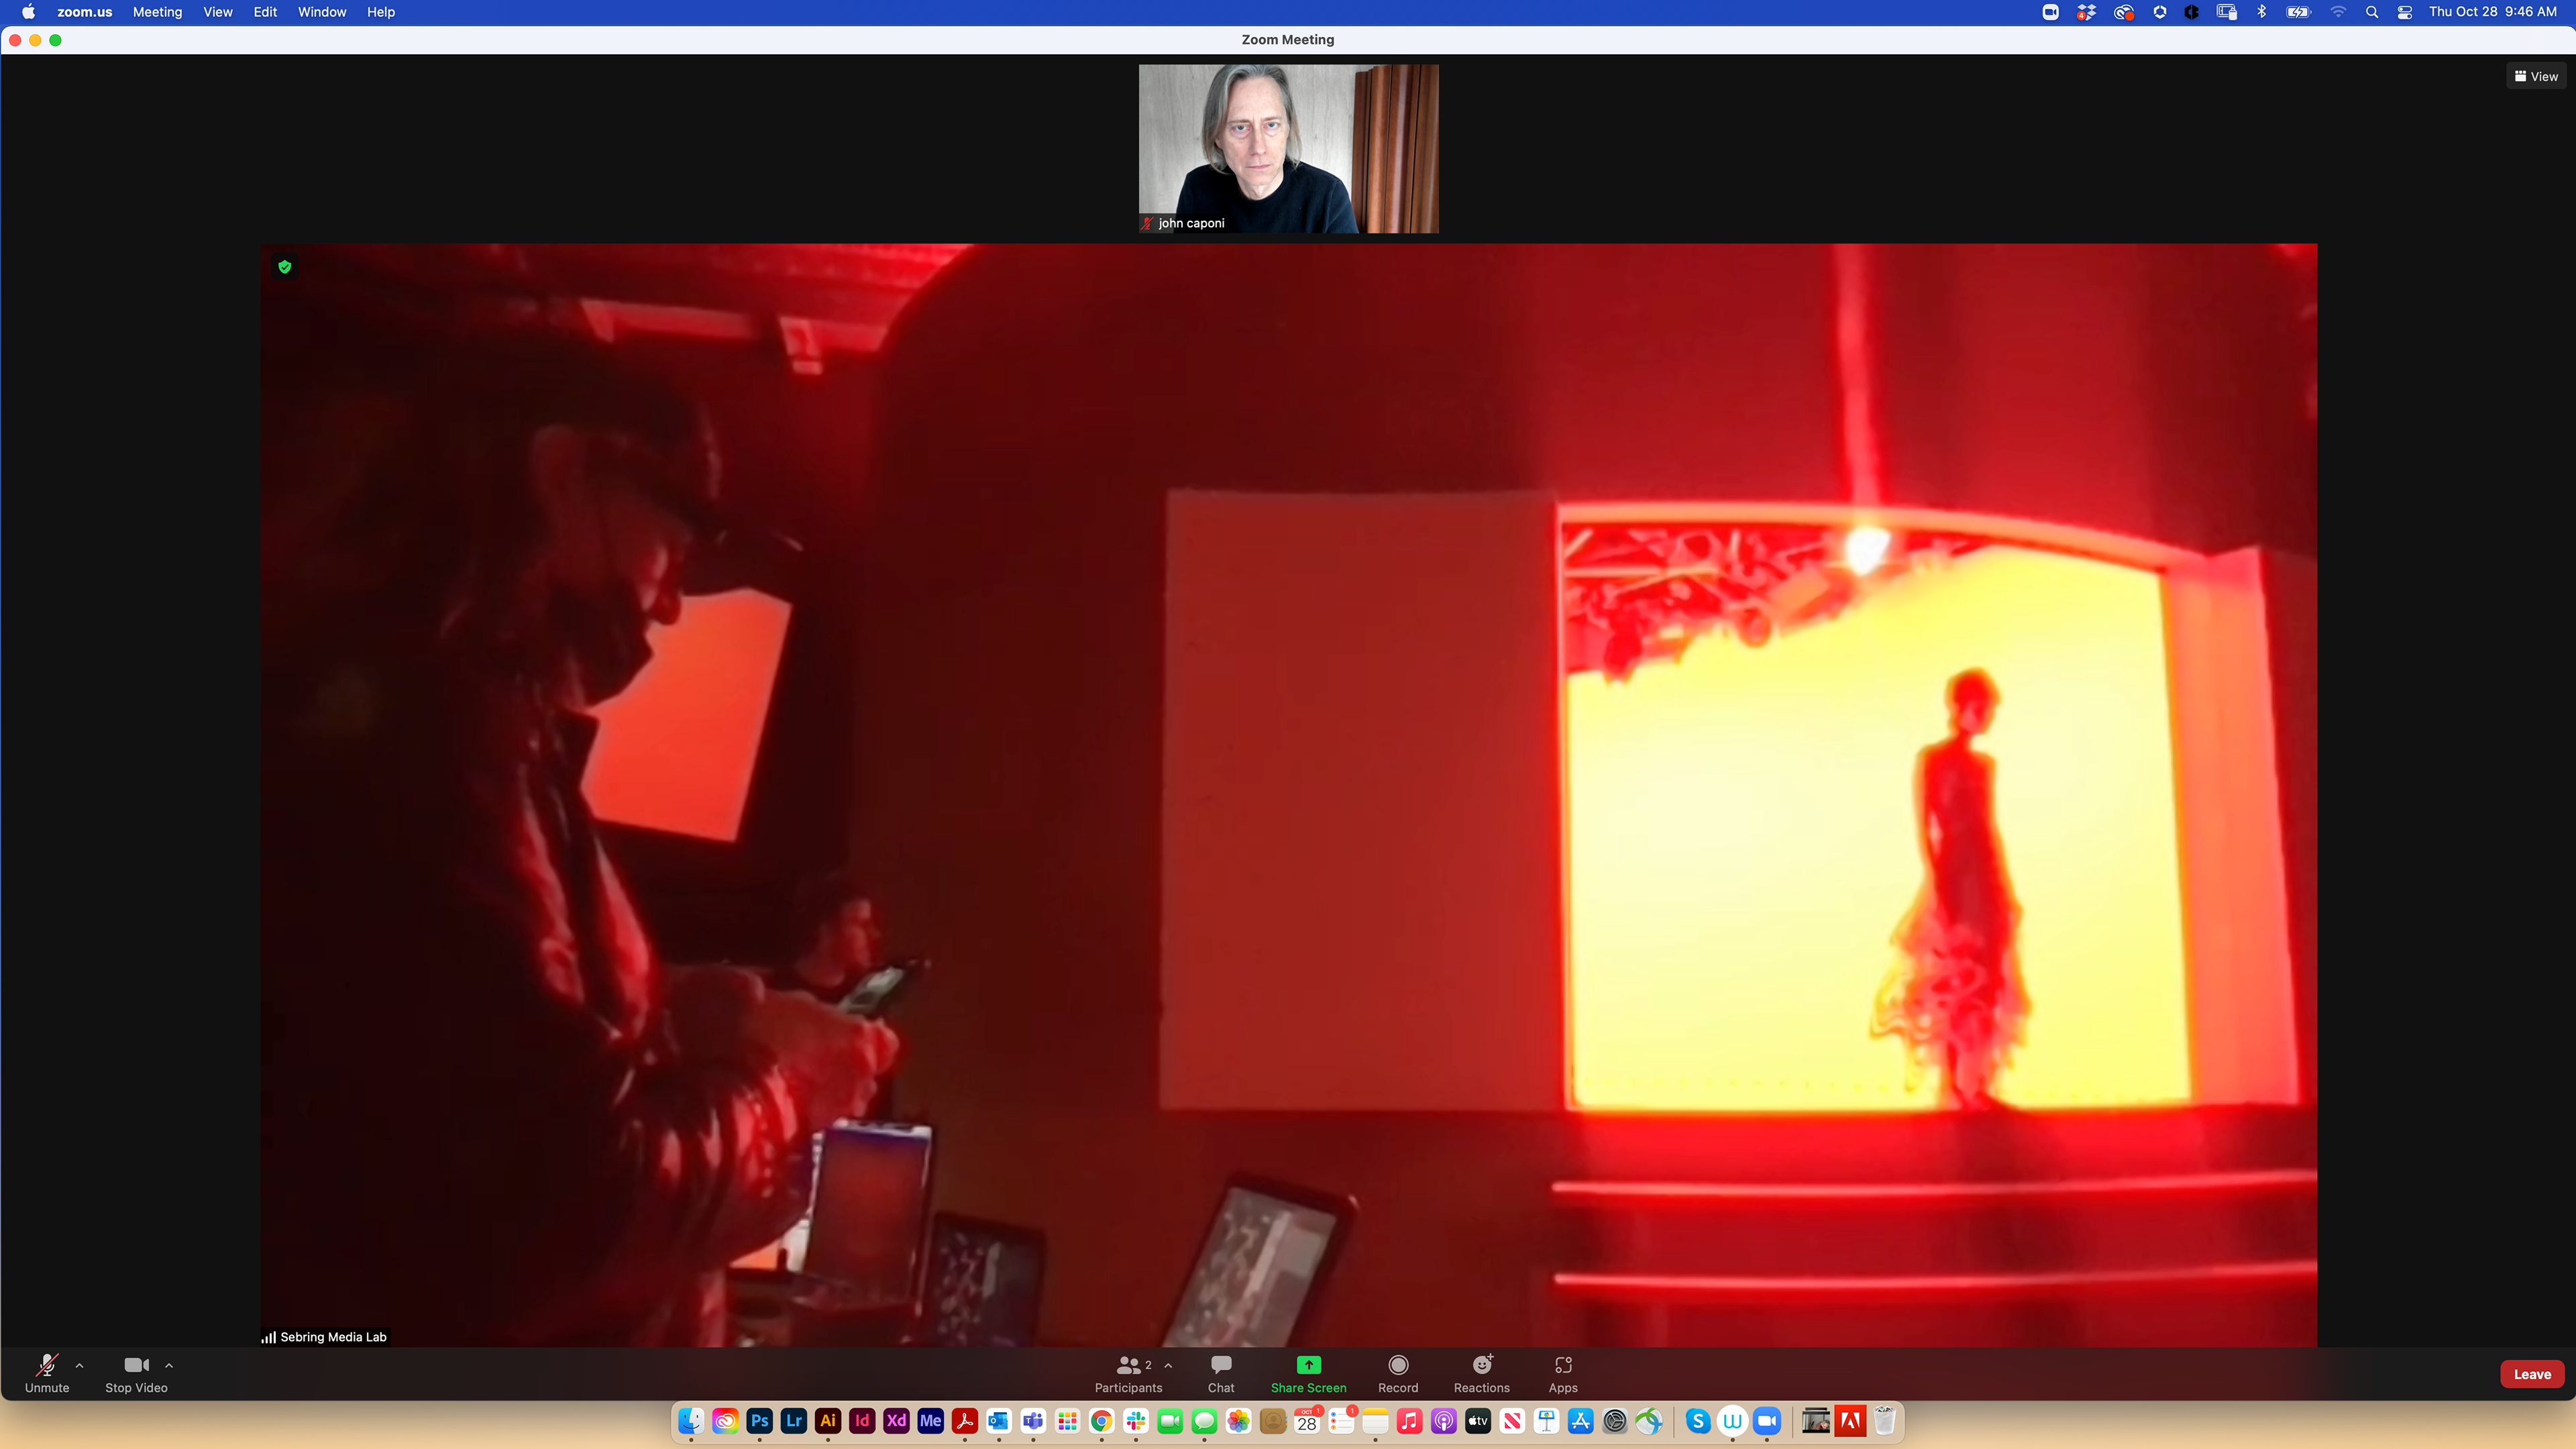The height and width of the screenshot is (1449, 2576).
Task: Open Zoom Apps
Action: pyautogui.click(x=1563, y=1373)
